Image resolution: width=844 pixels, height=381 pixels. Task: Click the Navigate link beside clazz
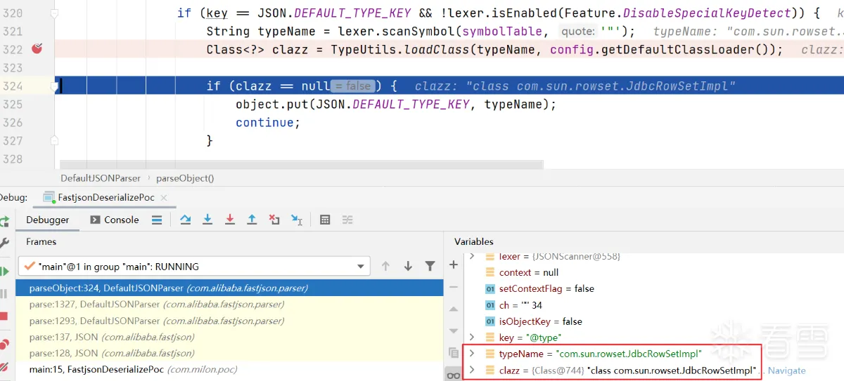[x=786, y=370]
